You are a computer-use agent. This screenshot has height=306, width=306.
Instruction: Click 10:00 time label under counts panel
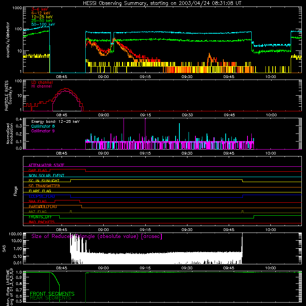tap(271, 77)
